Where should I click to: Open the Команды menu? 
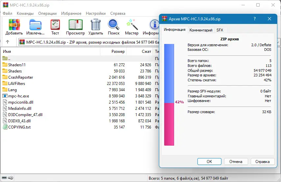pos(25,13)
